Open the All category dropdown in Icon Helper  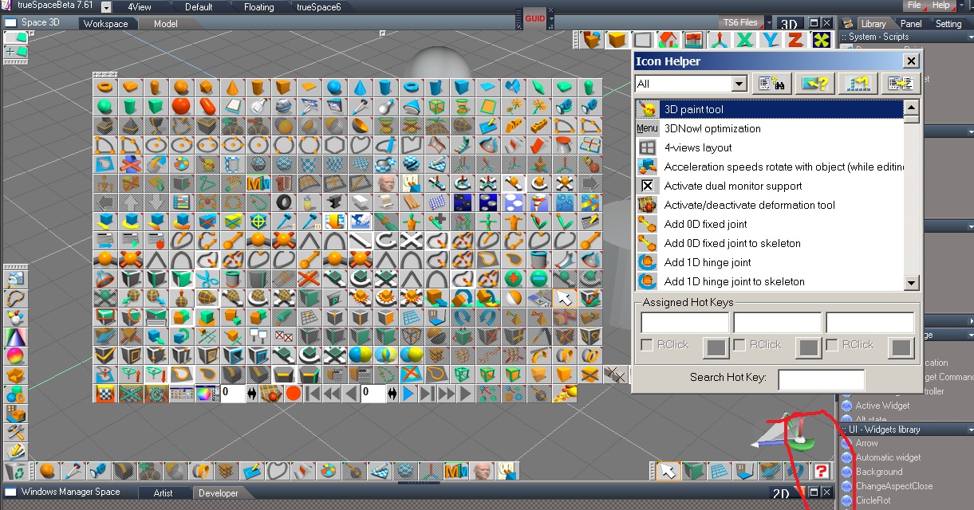coord(739,84)
